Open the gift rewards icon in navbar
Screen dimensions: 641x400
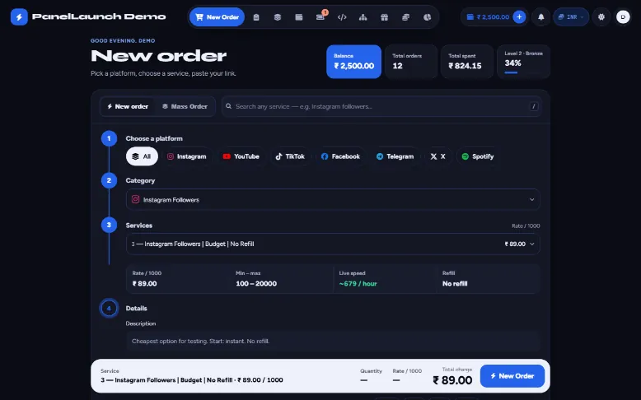point(384,17)
